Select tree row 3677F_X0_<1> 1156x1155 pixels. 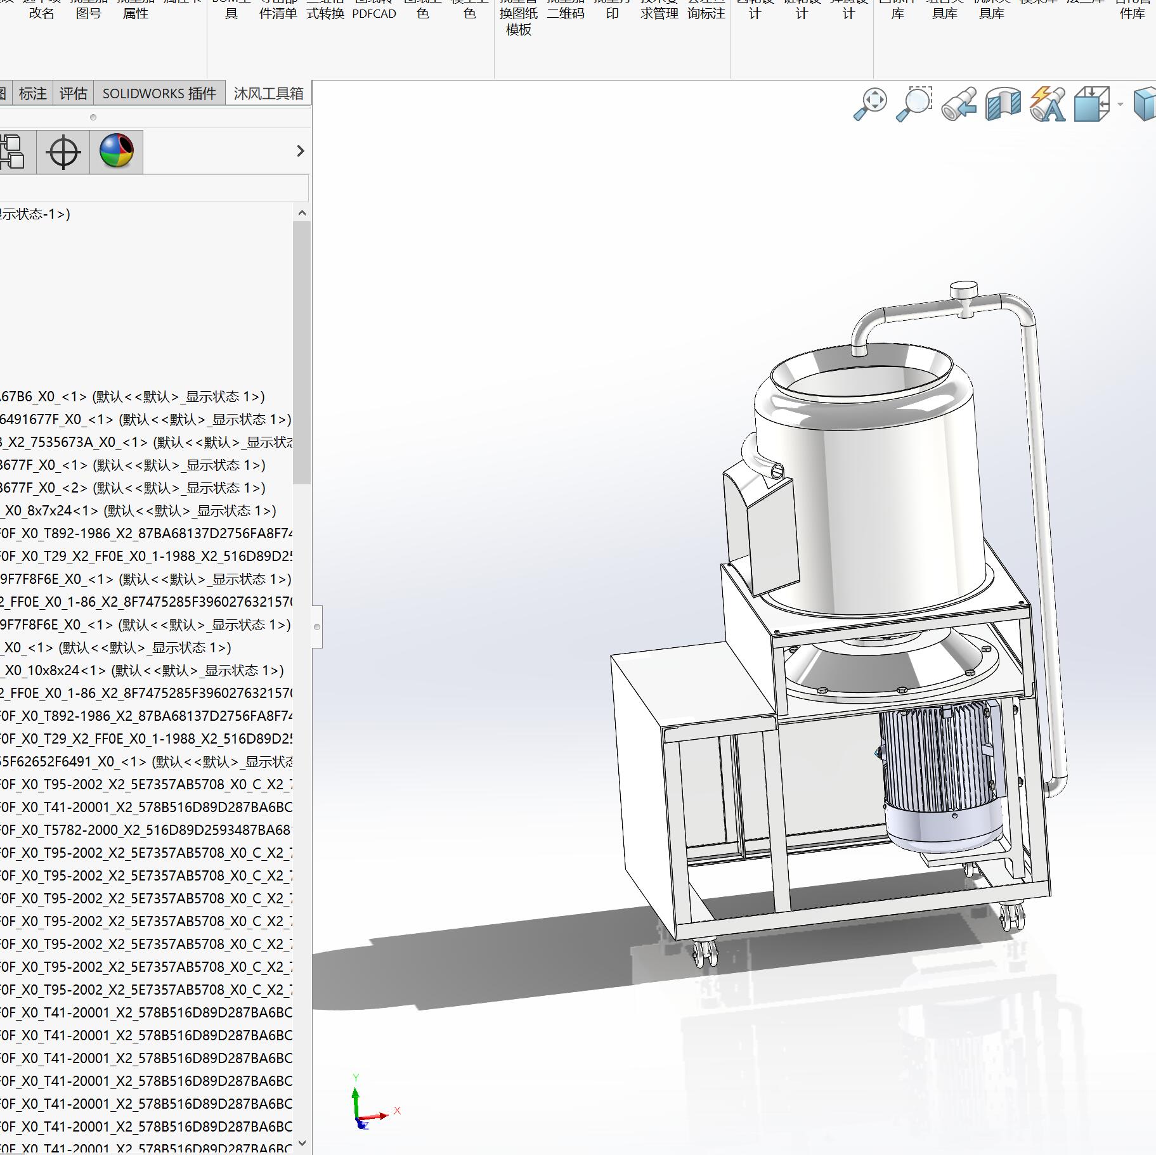(133, 465)
